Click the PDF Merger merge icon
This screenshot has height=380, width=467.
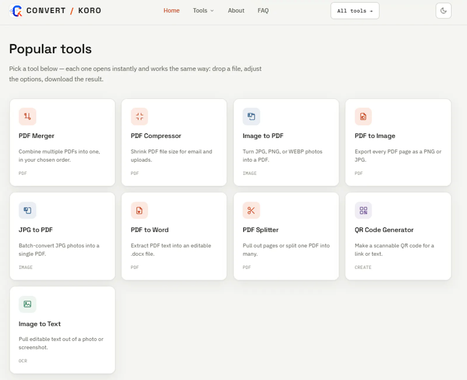tap(27, 116)
